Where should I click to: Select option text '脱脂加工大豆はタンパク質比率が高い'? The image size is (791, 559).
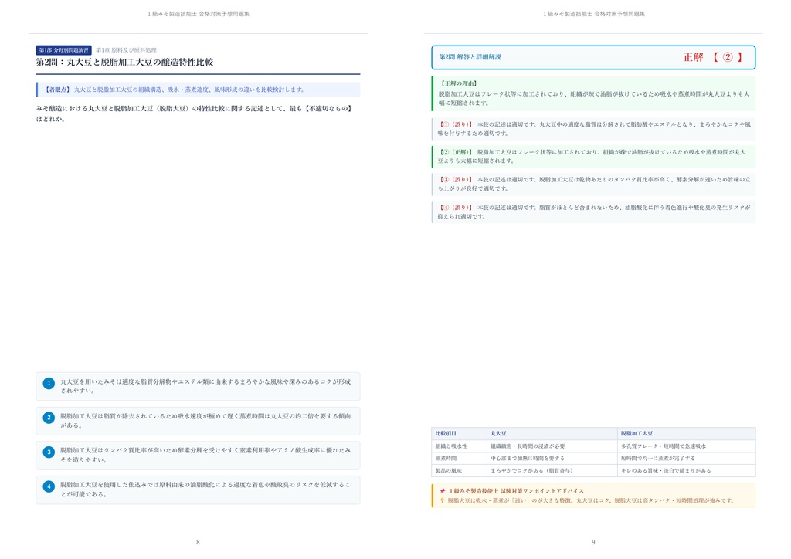205,455
